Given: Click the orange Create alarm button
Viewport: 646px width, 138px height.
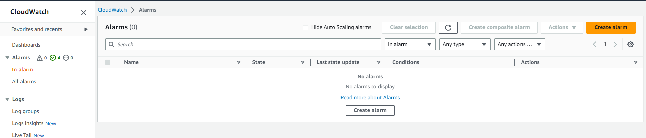Looking at the screenshot, I should click(611, 28).
